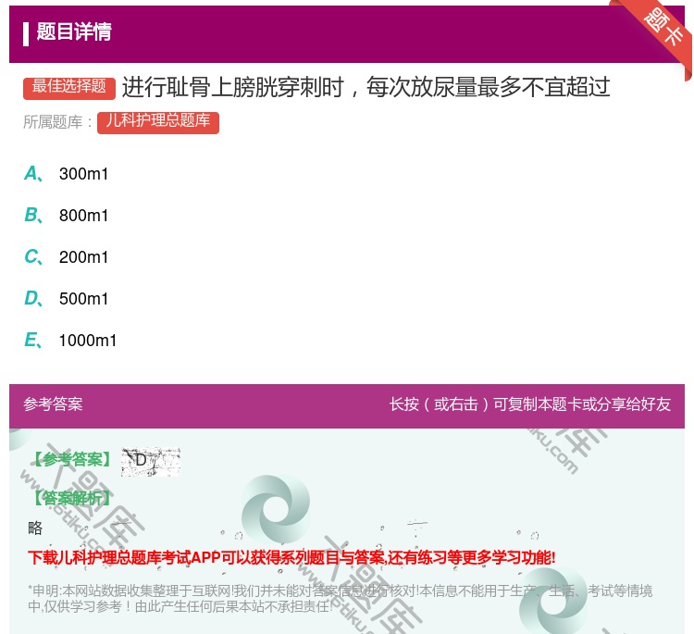Click the red 下载儿科护理总题库考试APP promo text
694x634 pixels.
tap(291, 557)
